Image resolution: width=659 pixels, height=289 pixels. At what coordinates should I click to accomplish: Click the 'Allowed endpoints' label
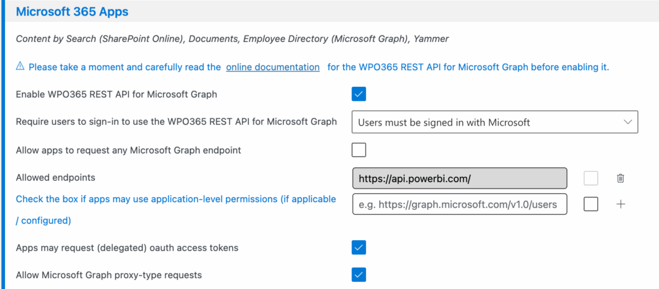tap(55, 178)
